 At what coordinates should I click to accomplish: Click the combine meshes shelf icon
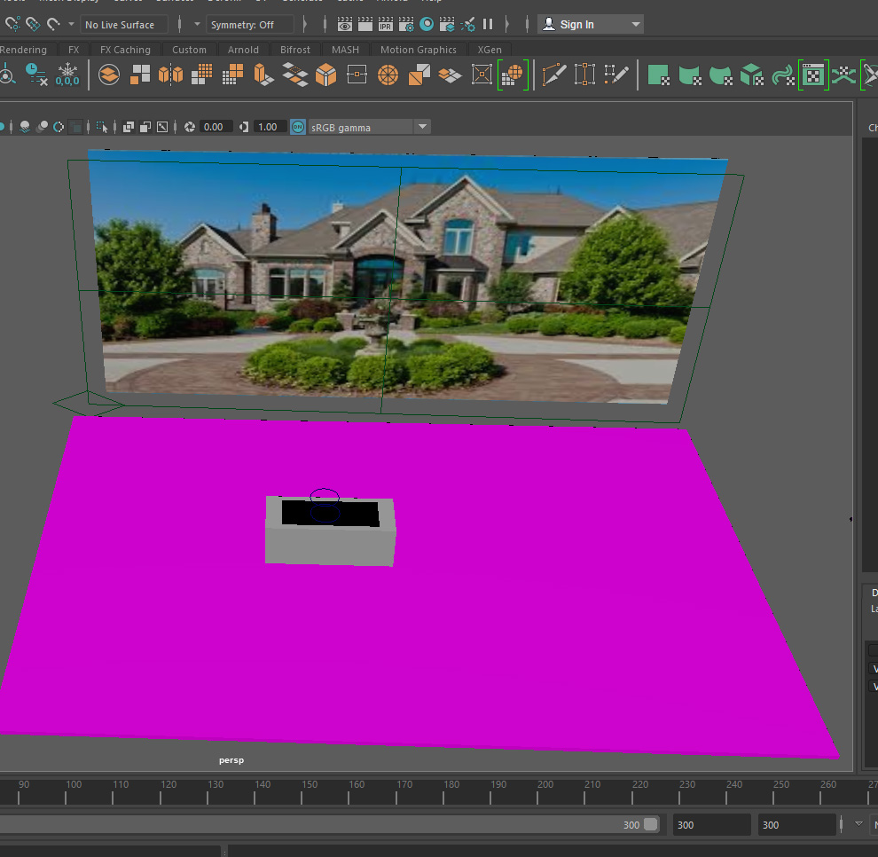[x=108, y=75]
